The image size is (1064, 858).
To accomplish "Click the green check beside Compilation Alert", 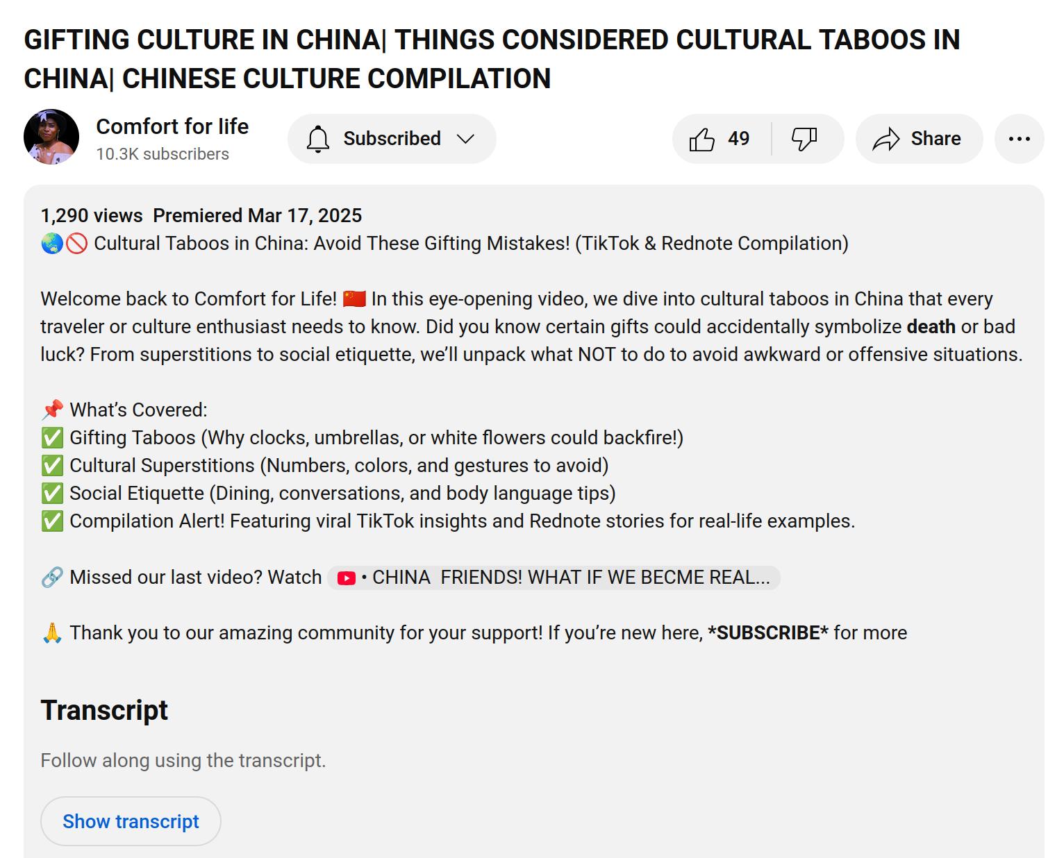I will tap(52, 521).
